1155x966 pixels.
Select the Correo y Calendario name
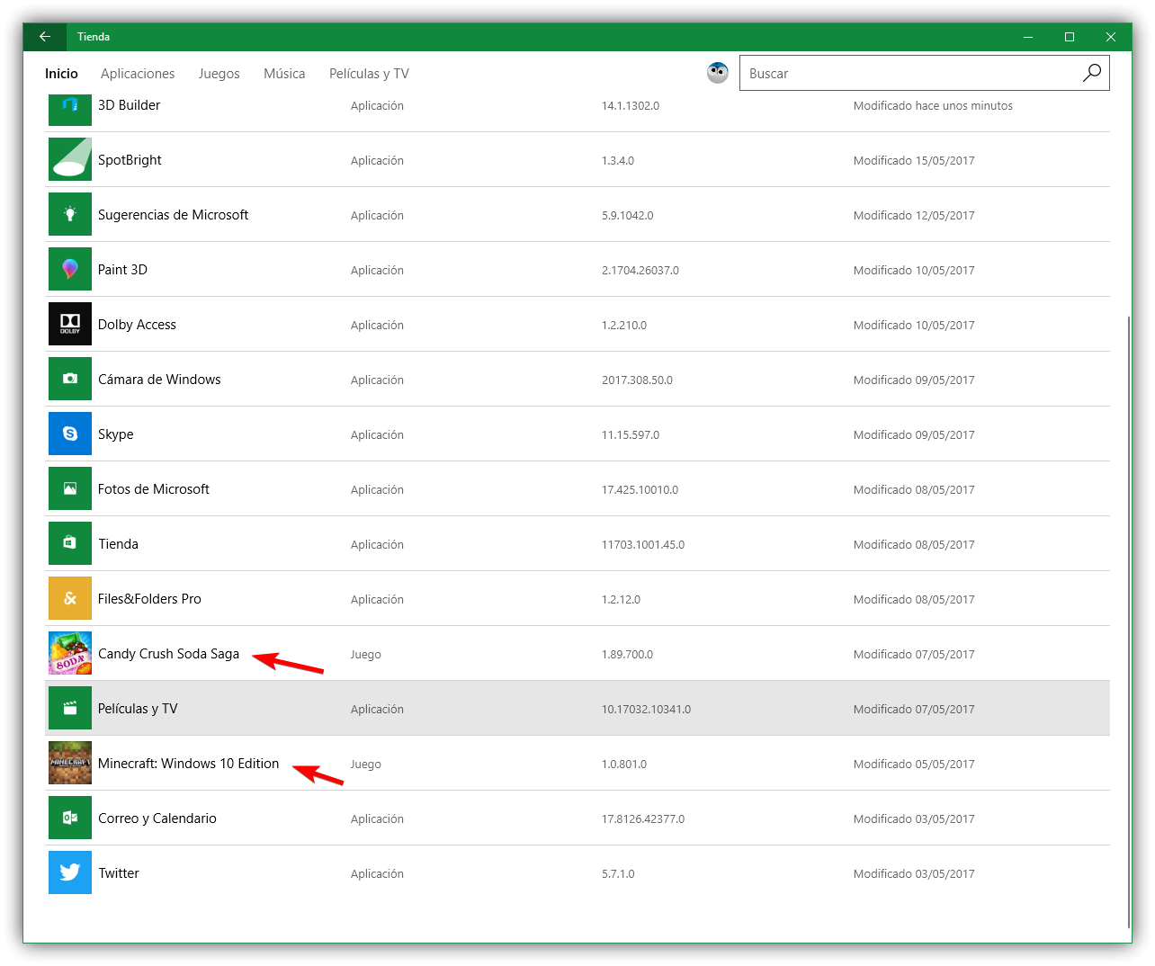[x=157, y=818]
